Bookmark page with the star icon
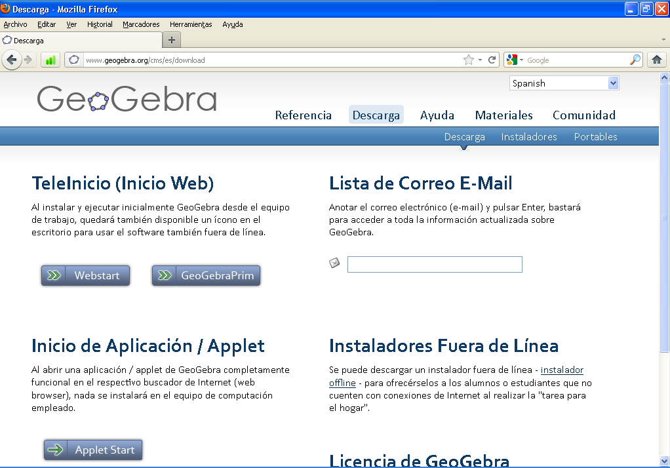670x468 pixels. click(468, 60)
